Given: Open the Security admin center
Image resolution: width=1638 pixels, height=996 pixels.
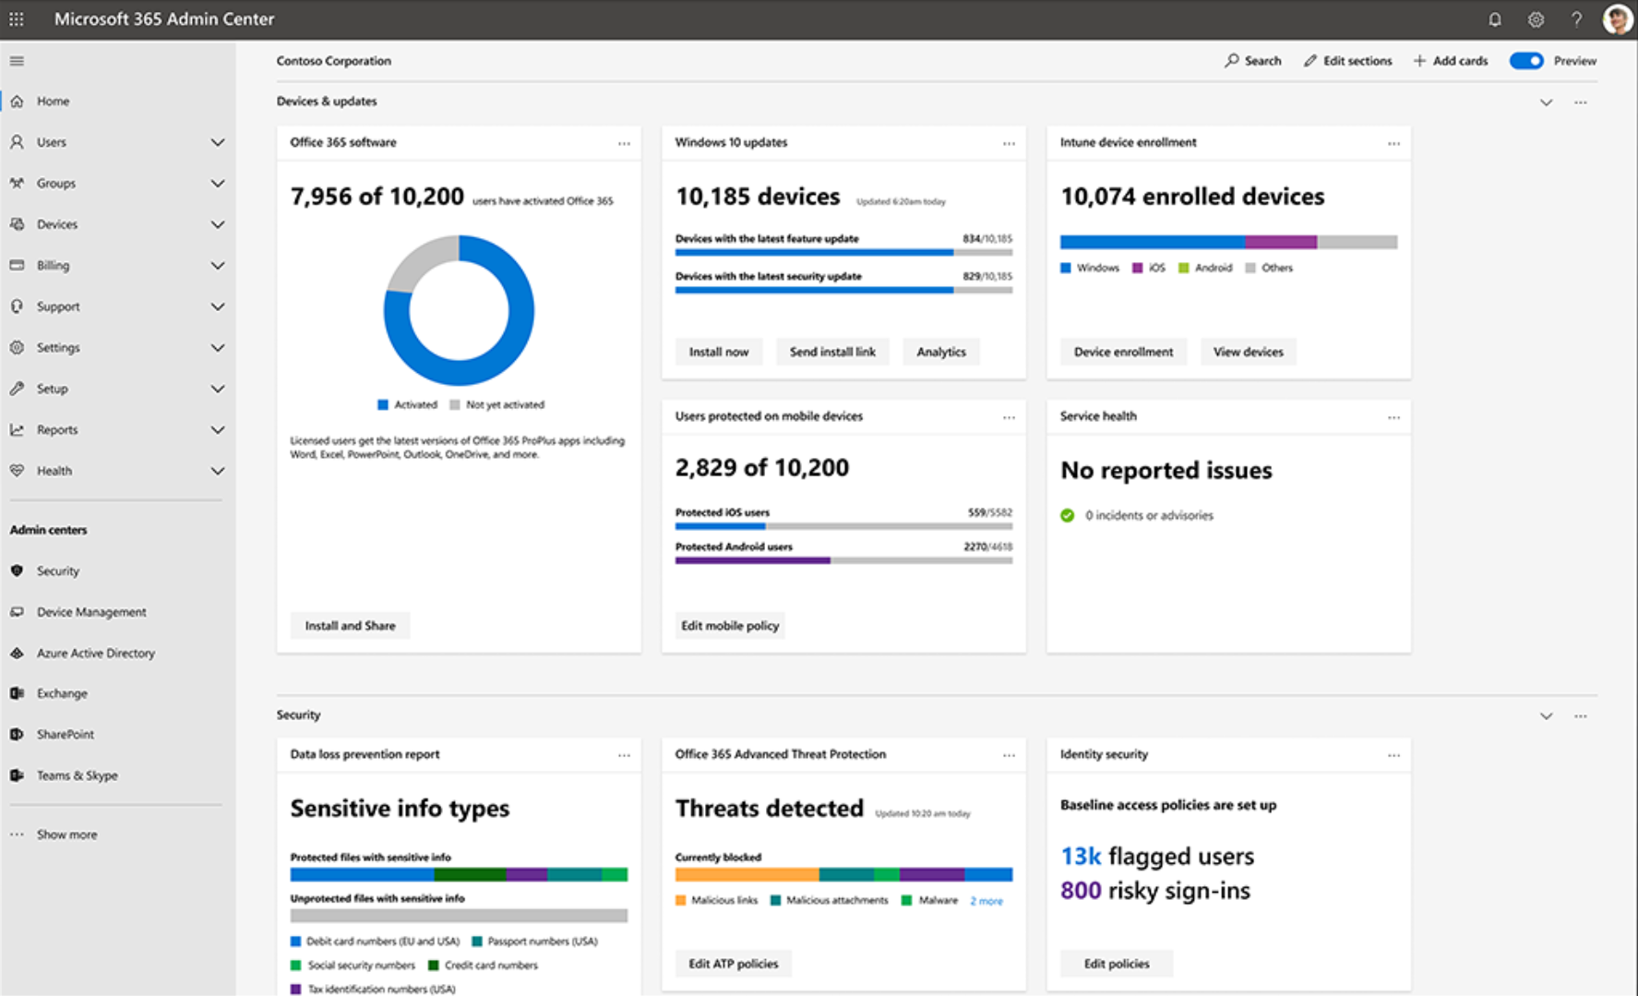Looking at the screenshot, I should [x=58, y=570].
